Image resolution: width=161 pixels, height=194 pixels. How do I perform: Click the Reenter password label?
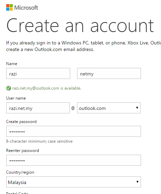click(x=22, y=151)
